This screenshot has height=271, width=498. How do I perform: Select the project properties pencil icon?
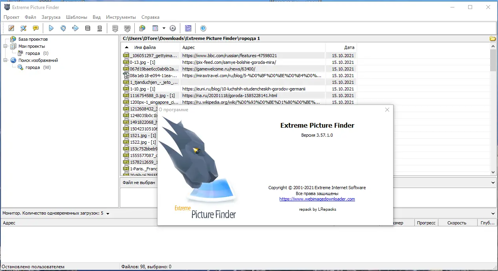tap(11, 28)
